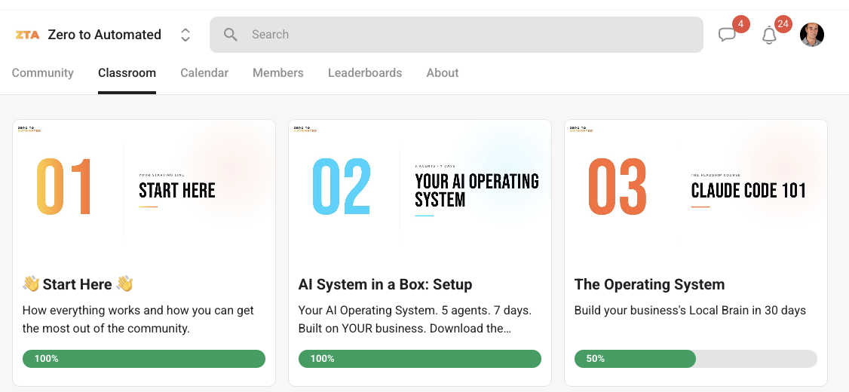This screenshot has height=392, width=849.
Task: Open the 03 Claude Code 101 thumbnail
Action: 696,188
